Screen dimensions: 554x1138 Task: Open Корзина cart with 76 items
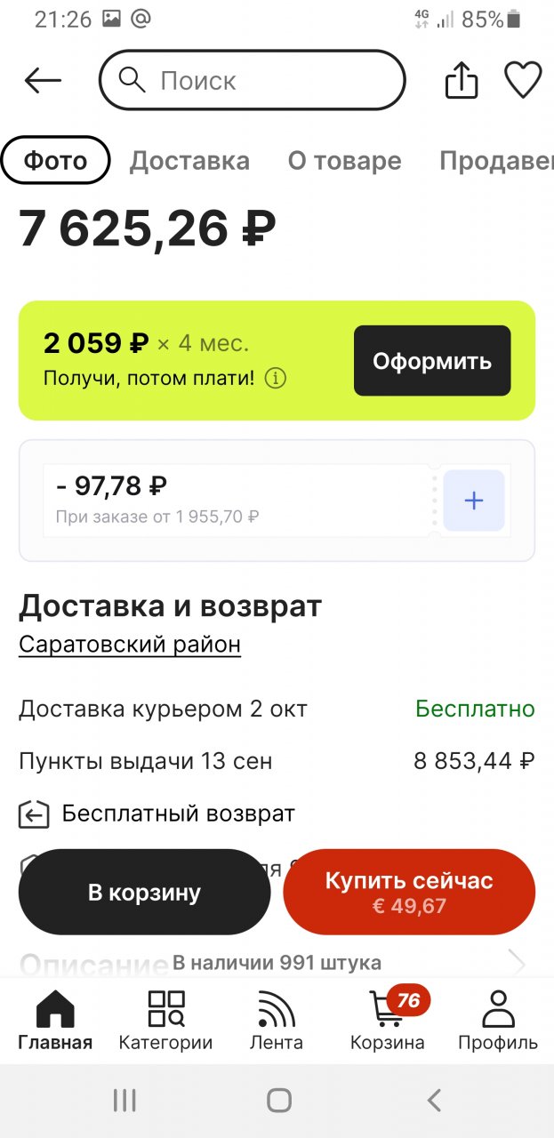[x=388, y=1021]
